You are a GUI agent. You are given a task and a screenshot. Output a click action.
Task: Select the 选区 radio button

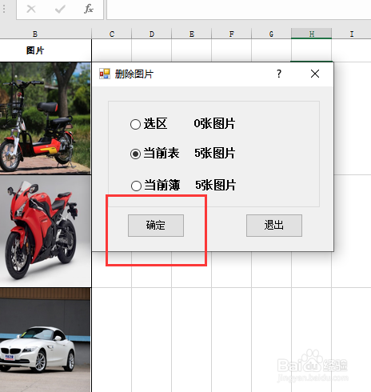135,124
